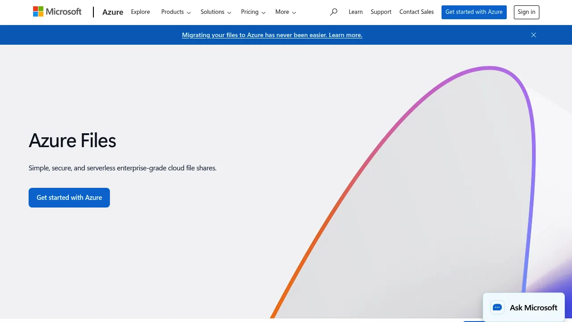This screenshot has height=322, width=572.
Task: Click the 'Simple, secure, and serverless' tagline
Action: [x=122, y=168]
